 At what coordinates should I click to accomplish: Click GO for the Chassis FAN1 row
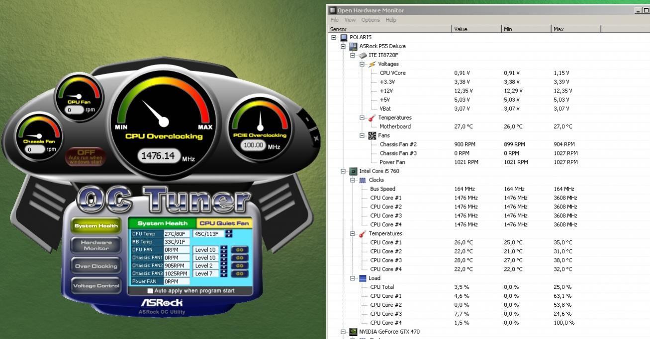239,258
